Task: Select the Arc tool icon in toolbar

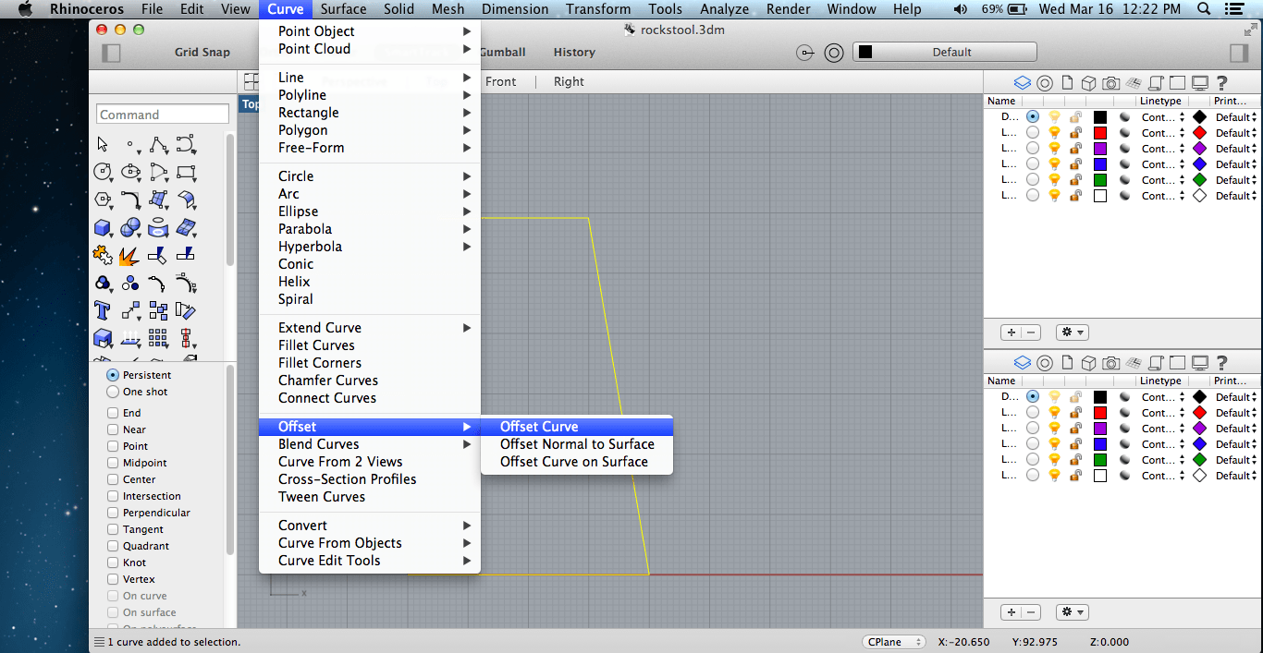Action: 159,172
